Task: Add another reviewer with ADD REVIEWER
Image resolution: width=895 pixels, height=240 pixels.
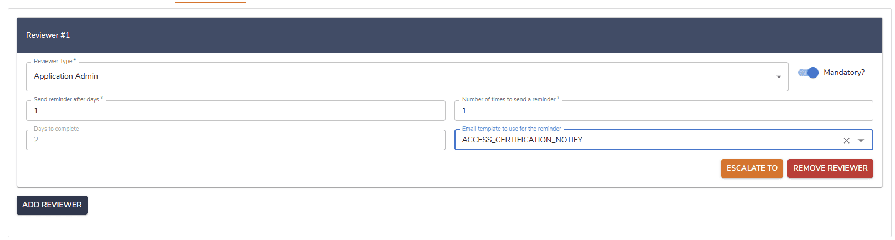Action: click(x=52, y=205)
